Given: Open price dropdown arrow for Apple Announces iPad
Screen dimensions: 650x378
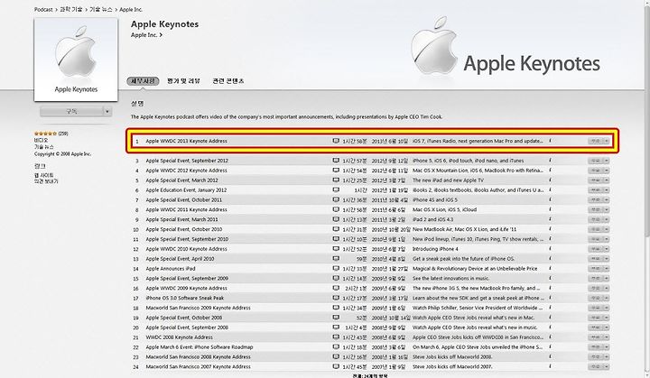Looking at the screenshot, I should pyautogui.click(x=607, y=269).
